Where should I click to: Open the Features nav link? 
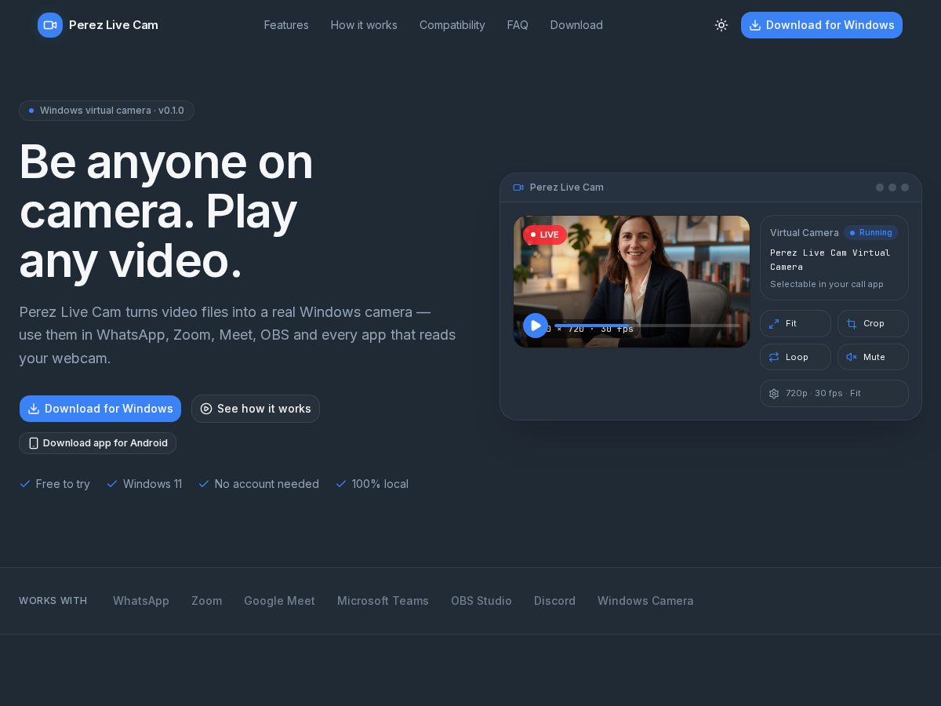click(x=286, y=25)
